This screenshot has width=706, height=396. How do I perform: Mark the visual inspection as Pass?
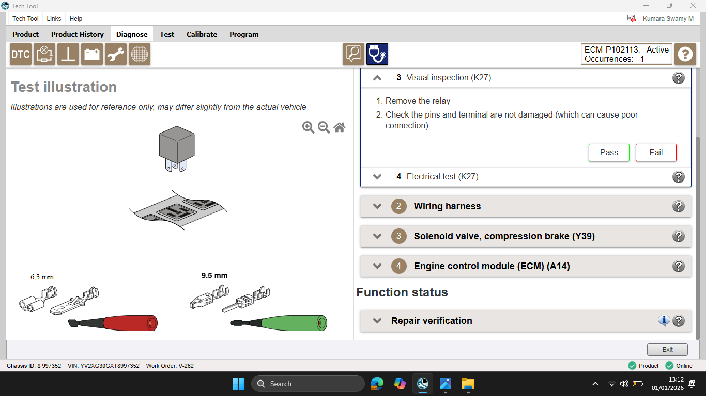609,153
